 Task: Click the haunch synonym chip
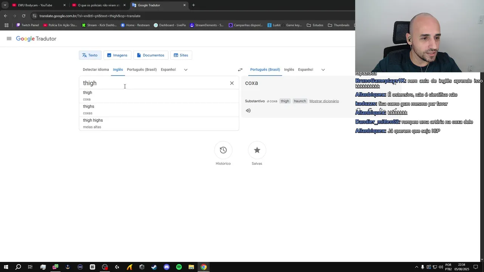click(x=300, y=101)
